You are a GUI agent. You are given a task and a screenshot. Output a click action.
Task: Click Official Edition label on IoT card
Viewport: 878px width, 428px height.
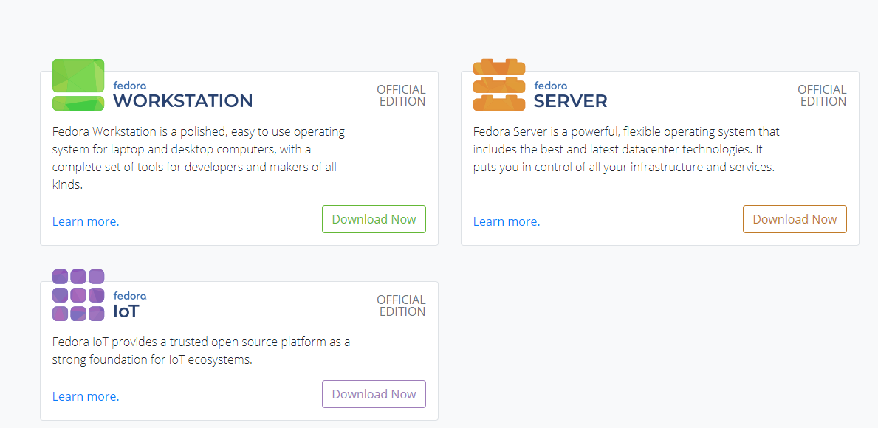click(401, 306)
